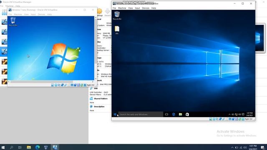The height and width of the screenshot is (150, 267).
Task: Open Input menu in Windows 7 VM window
Action: tap(33, 15)
